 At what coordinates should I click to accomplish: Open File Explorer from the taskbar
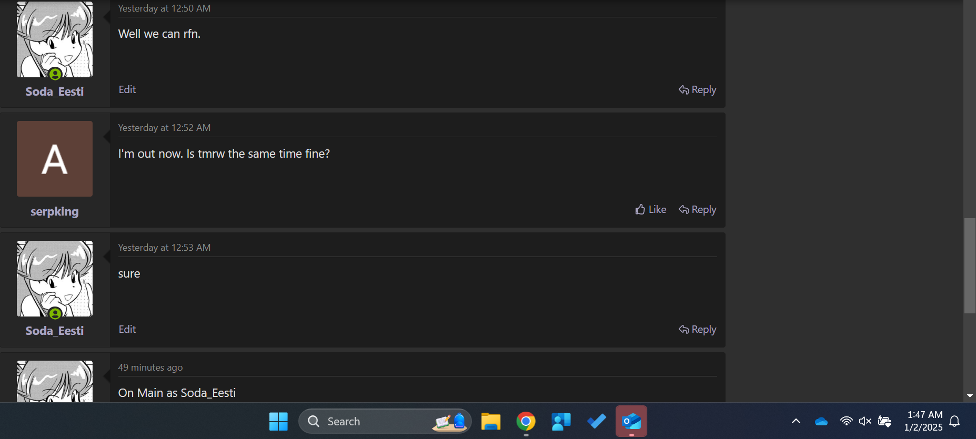pos(490,421)
